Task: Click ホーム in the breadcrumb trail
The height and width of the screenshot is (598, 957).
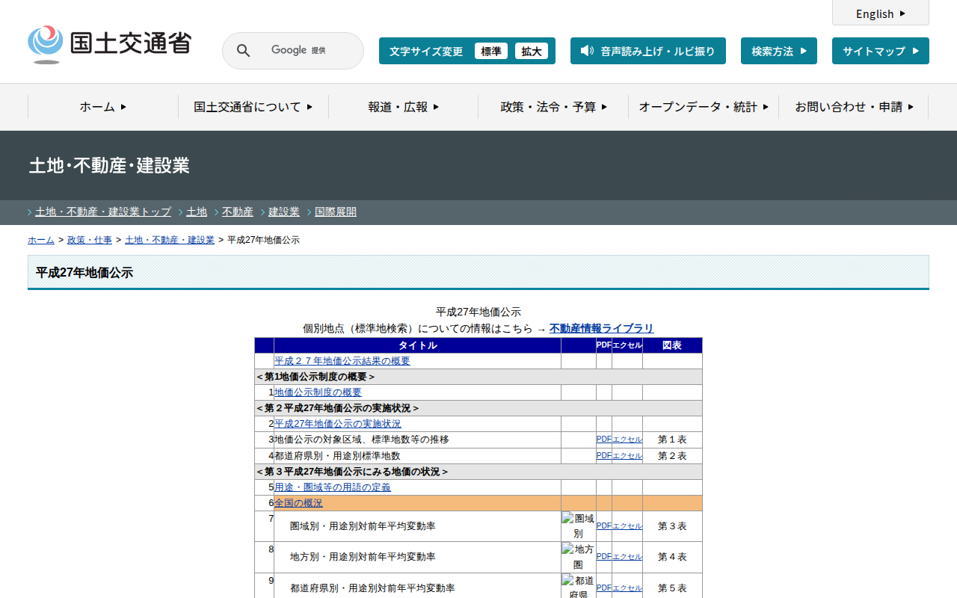Action: pos(41,240)
